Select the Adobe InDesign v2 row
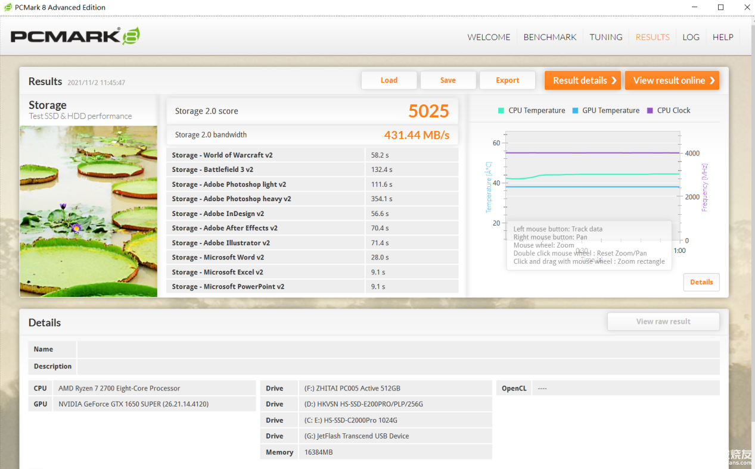 click(x=312, y=214)
